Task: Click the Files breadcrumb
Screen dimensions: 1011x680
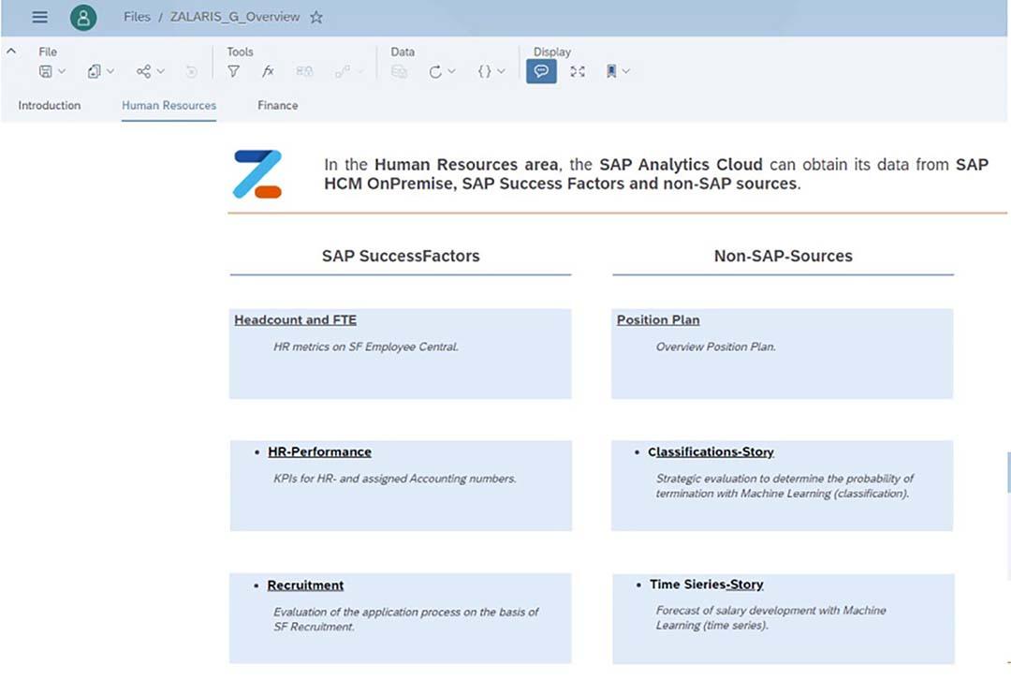Action: tap(137, 18)
